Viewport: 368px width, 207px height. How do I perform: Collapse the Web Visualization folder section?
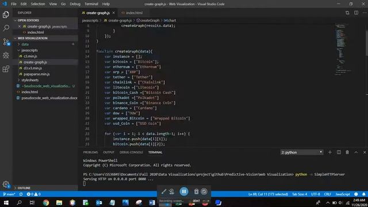[x=45, y=38]
